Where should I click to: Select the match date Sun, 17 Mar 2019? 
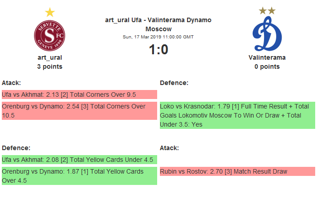click(158, 37)
